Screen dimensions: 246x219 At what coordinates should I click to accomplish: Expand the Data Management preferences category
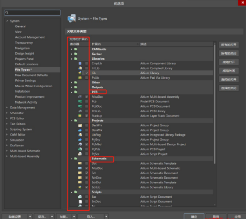tap(7, 108)
